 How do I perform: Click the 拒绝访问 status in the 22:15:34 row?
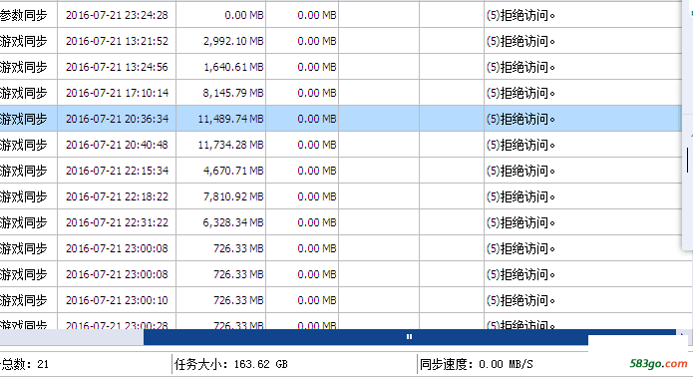coord(520,172)
